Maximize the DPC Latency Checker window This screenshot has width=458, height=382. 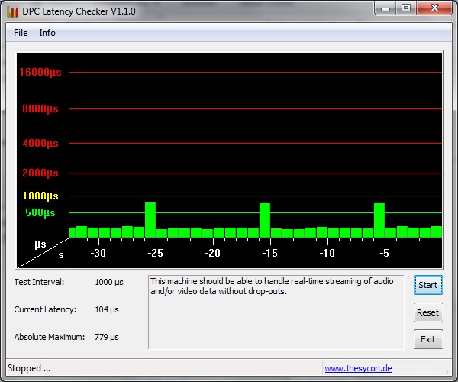click(x=406, y=8)
